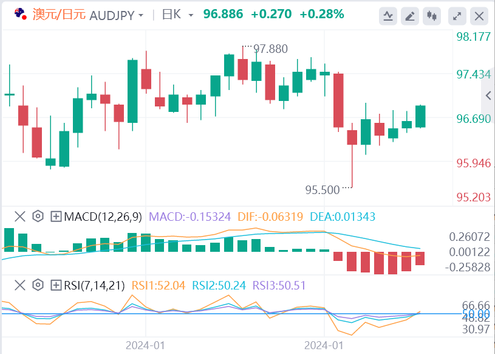Add indicator next to MACD label
This screenshot has height=354, width=495.
[x=56, y=217]
